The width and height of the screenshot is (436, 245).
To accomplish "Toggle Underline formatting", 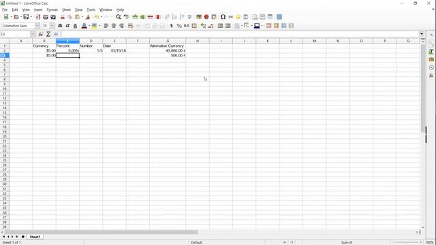I will 75,26.
